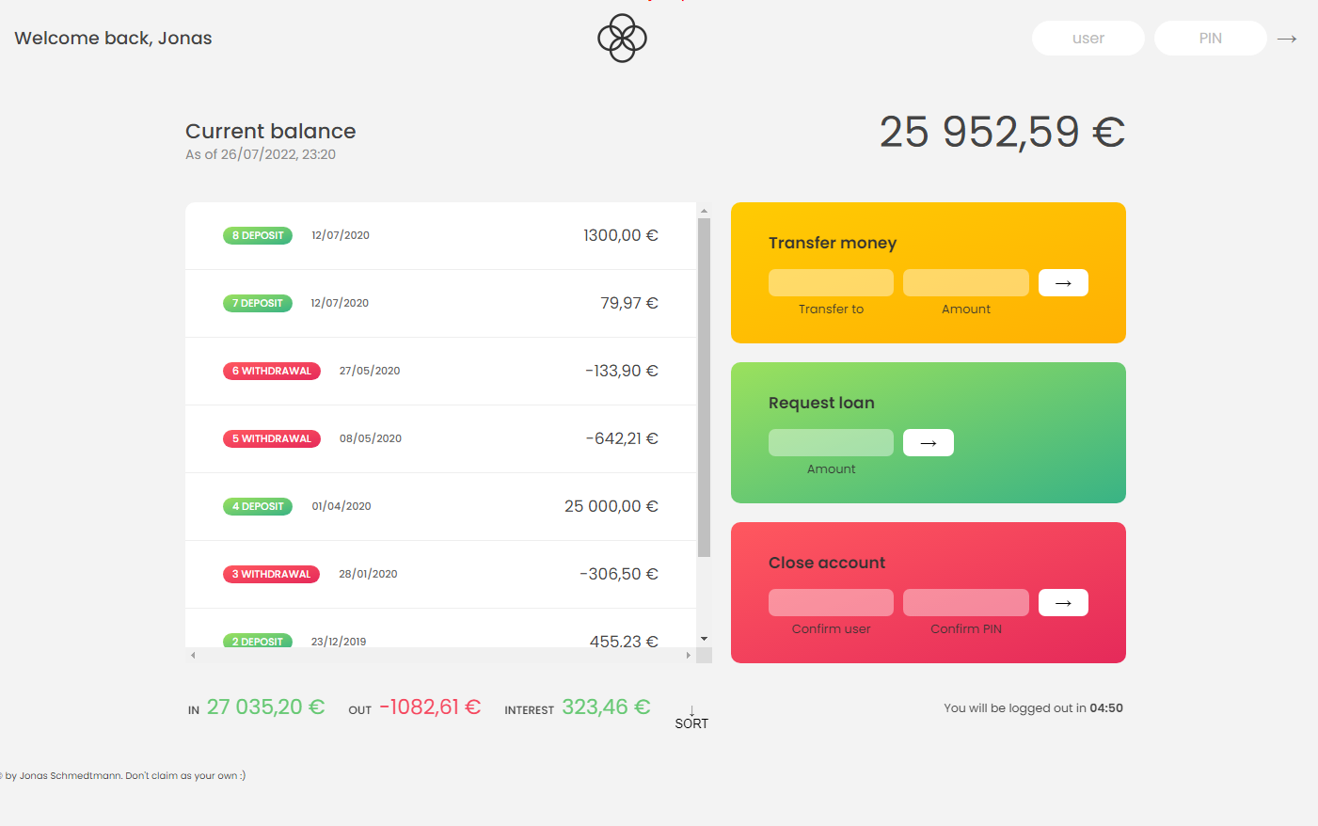1318x826 pixels.
Task: Click the balance date As of 26/07/2022
Action: pos(261,154)
